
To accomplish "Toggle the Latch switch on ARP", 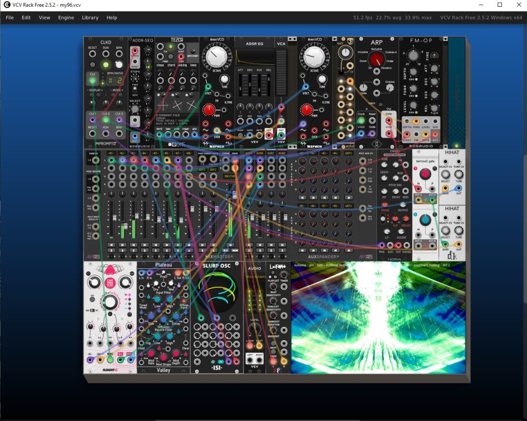I will pyautogui.click(x=380, y=103).
